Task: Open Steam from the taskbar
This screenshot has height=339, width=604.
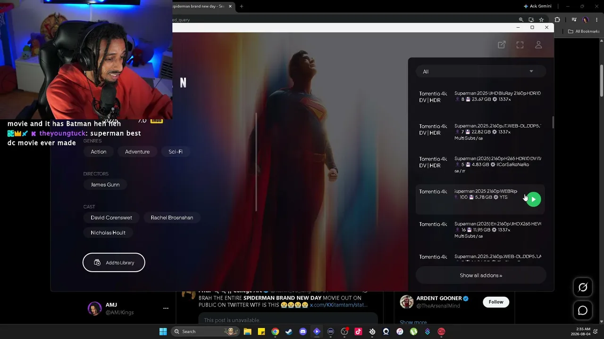Action: pos(289,331)
